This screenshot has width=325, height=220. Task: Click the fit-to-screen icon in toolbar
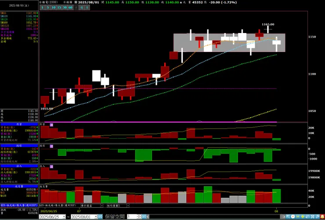coord(313,217)
